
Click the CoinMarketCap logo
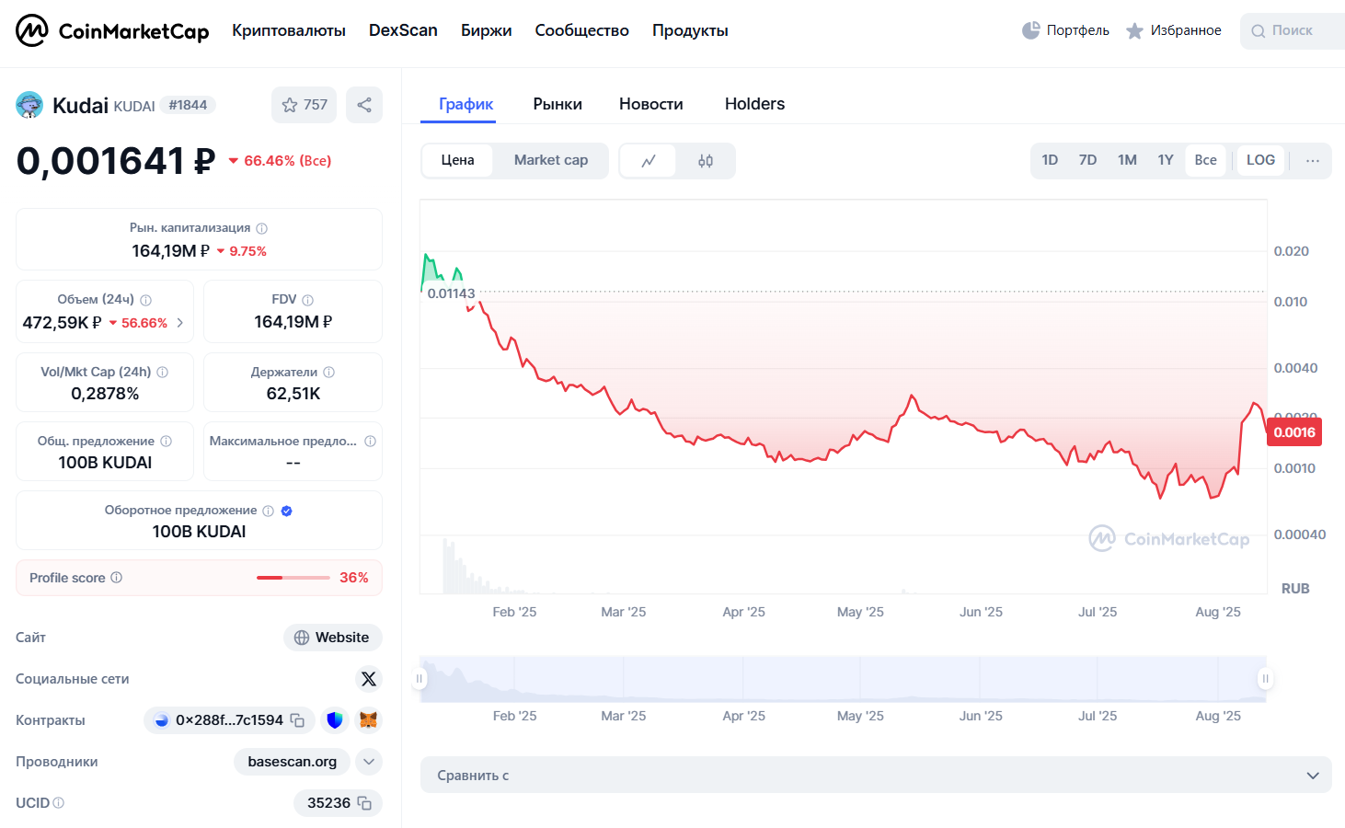pyautogui.click(x=112, y=30)
